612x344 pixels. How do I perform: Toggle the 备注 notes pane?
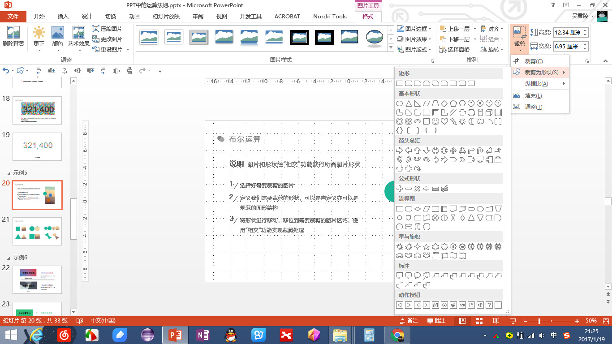click(409, 321)
